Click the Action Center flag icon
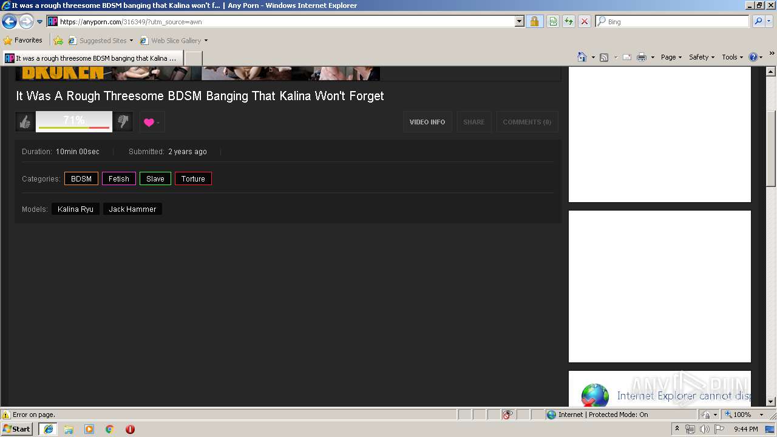The width and height of the screenshot is (777, 437). pos(719,429)
